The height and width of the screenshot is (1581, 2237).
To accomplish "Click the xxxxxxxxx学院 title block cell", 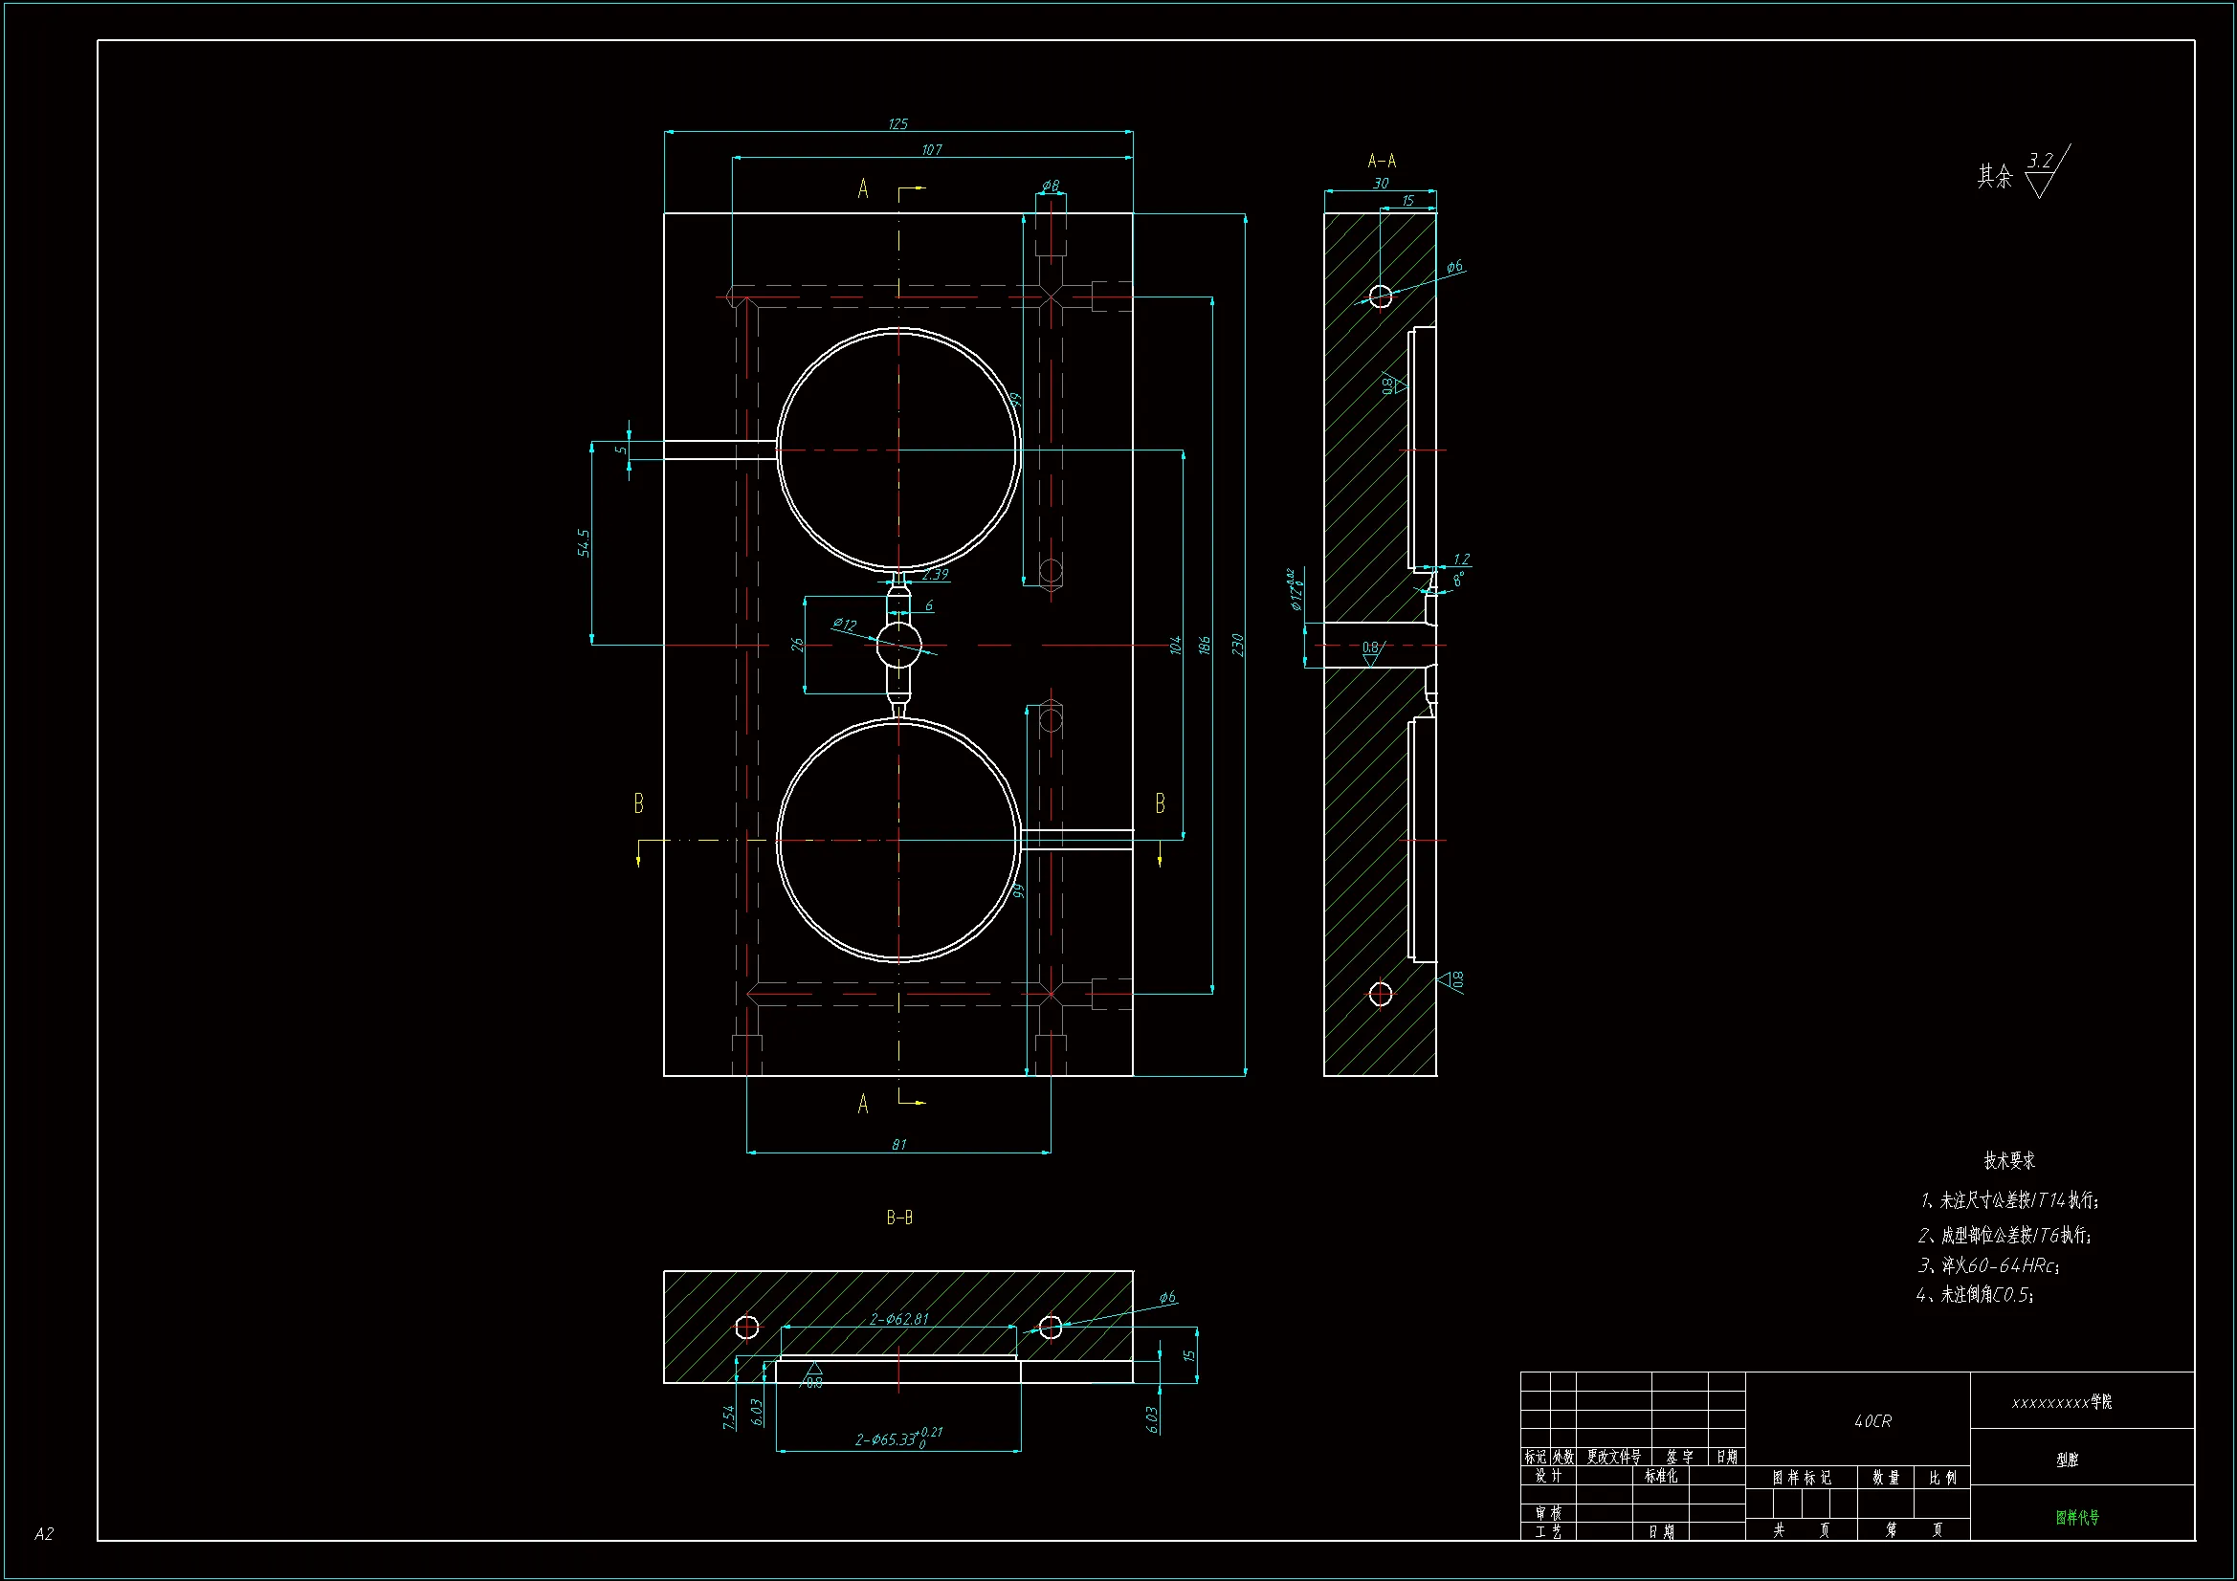I will click(x=2062, y=1403).
